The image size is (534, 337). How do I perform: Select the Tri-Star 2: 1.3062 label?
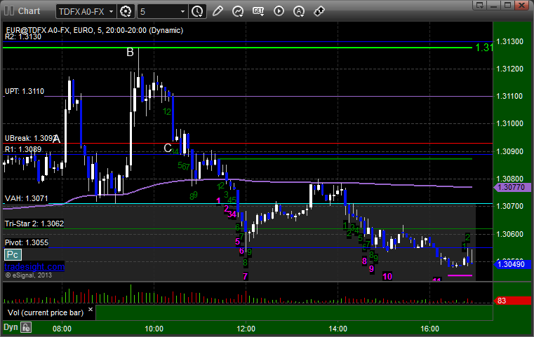34,223
